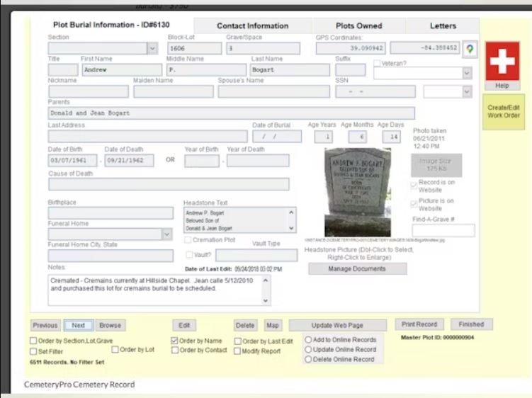
Task: Check Order by Last Edit
Action: (238, 341)
